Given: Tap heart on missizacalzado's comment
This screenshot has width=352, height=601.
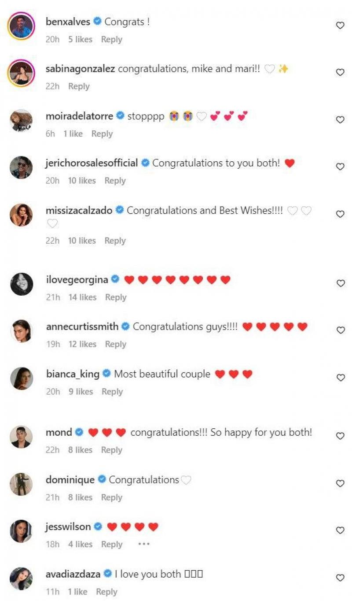Looking at the screenshot, I should (340, 214).
